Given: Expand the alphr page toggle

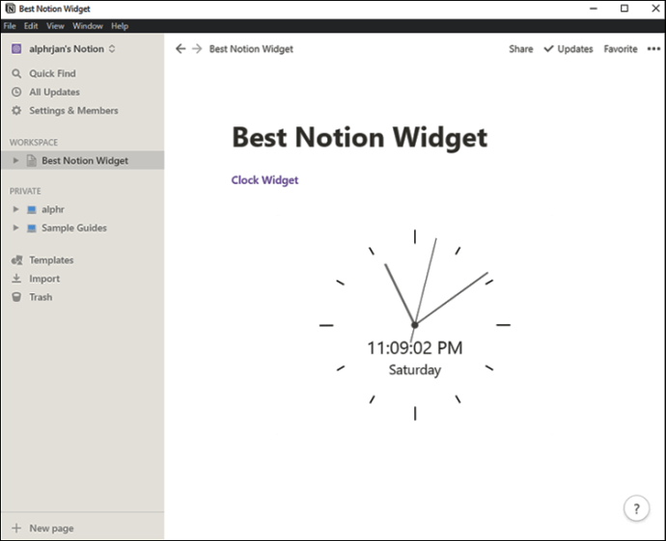Looking at the screenshot, I should pos(15,209).
